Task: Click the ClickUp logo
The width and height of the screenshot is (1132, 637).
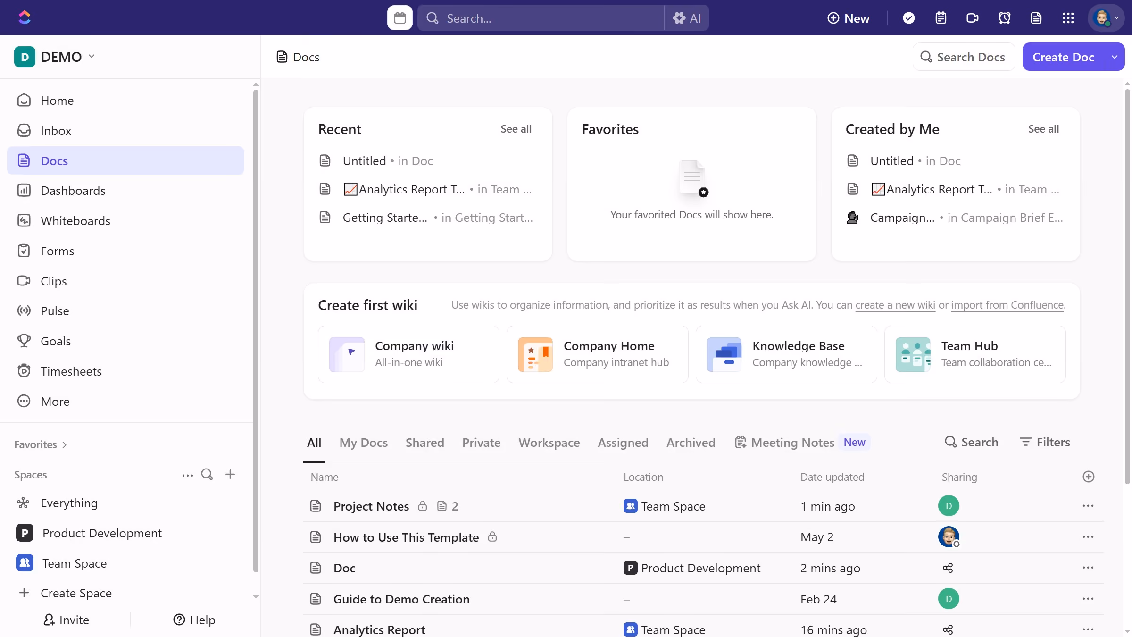Action: click(x=25, y=17)
